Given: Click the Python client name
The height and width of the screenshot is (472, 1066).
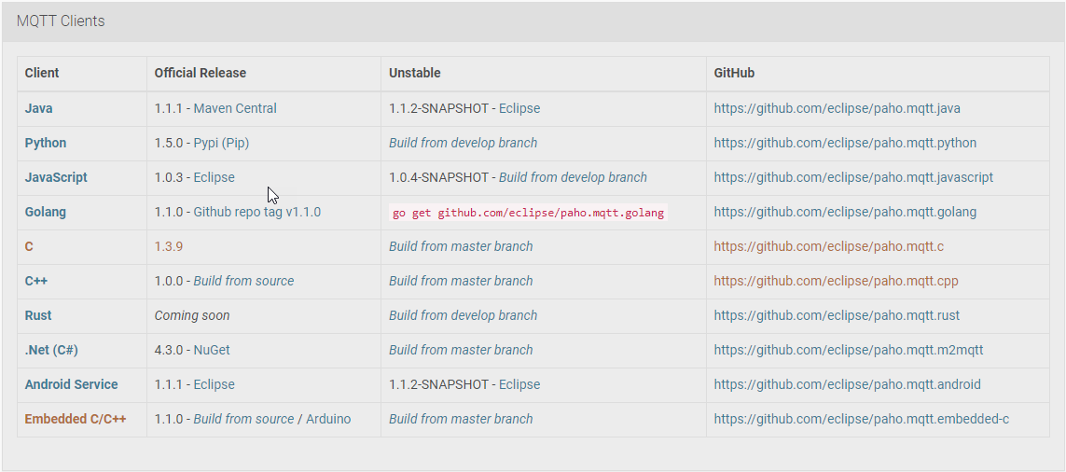Looking at the screenshot, I should (x=46, y=143).
